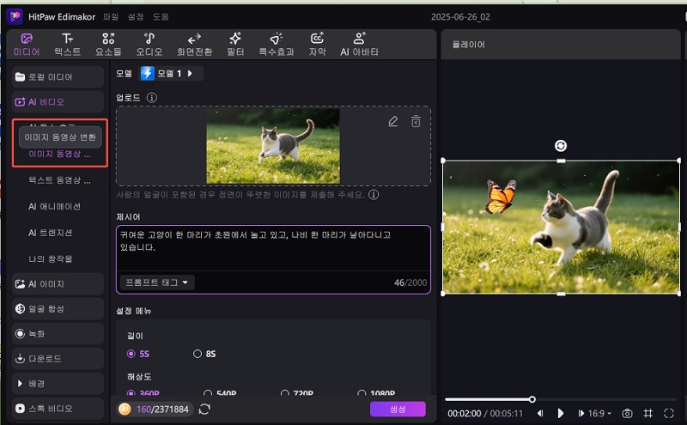Select the 8S length option
687x425 pixels.
[204, 354]
